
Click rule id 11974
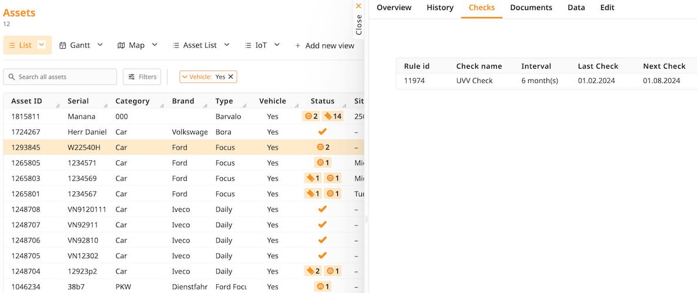pos(415,81)
